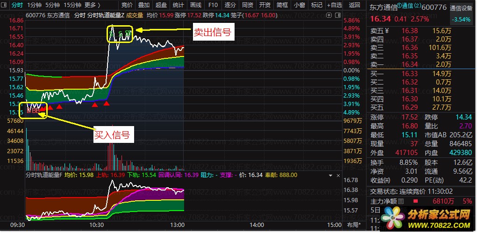Click the 买一 price 16.33
Image resolution: width=478 pixels, height=233 pixels.
[409, 73]
